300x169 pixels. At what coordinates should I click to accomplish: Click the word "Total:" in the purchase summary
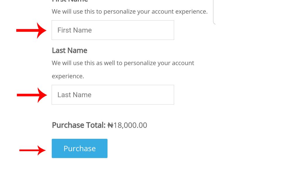click(x=96, y=125)
